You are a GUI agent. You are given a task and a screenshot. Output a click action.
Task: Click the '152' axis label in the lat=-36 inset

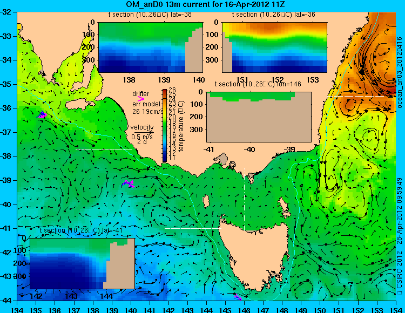(x=278, y=80)
